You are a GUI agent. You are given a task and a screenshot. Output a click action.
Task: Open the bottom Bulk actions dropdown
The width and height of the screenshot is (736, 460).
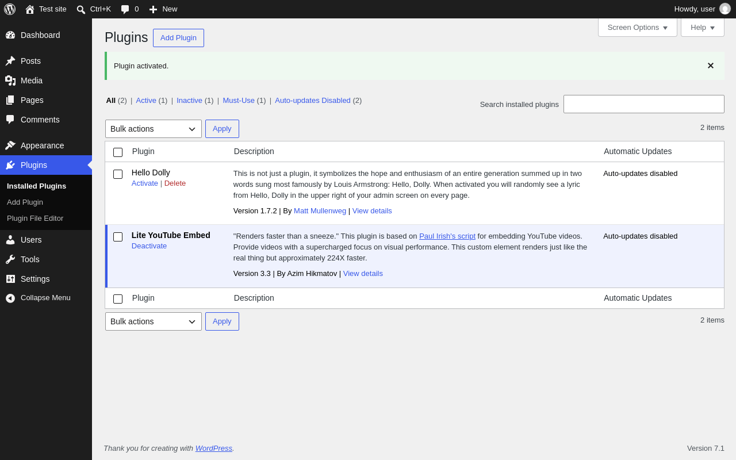click(x=154, y=321)
